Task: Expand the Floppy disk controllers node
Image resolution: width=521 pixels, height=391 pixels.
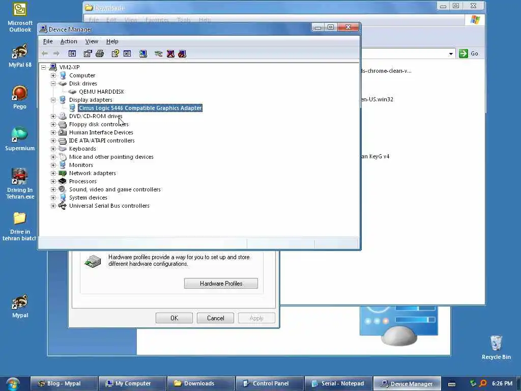Action: click(x=53, y=124)
